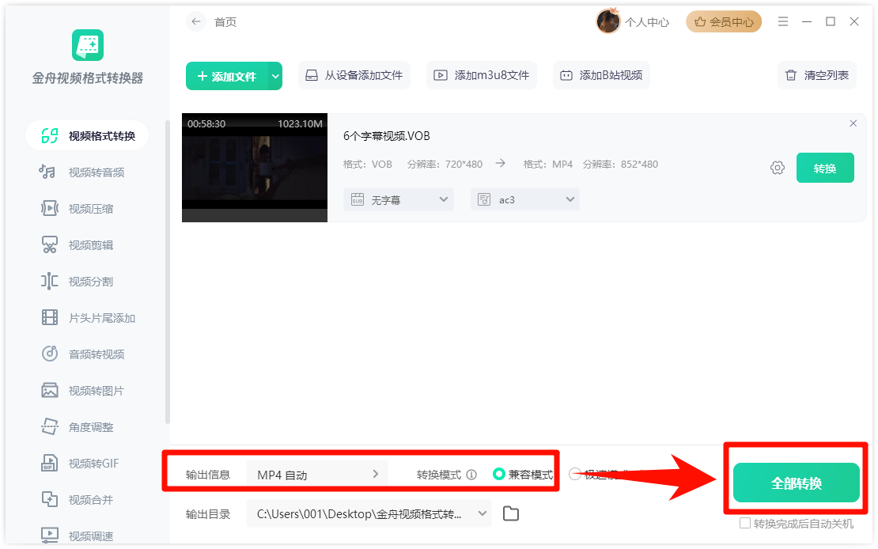Click 清空列表 to clear the list
The image size is (878, 549).
(817, 75)
